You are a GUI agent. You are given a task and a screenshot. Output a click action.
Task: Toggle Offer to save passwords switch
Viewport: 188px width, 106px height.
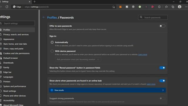point(162,26)
